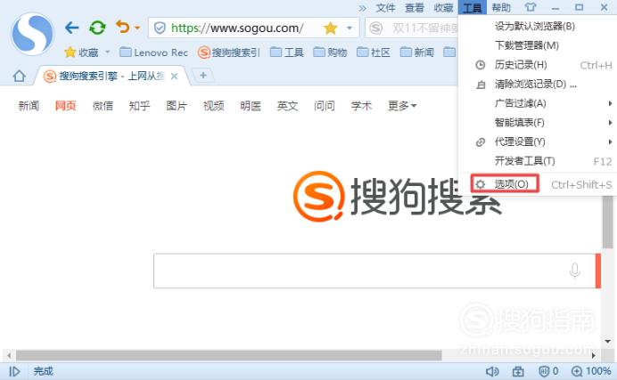
Task: Click the toolbox icon in status bar
Action: pyautogui.click(x=518, y=371)
